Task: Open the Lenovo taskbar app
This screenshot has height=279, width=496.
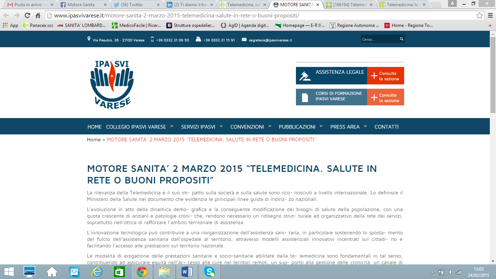Action: point(29,271)
